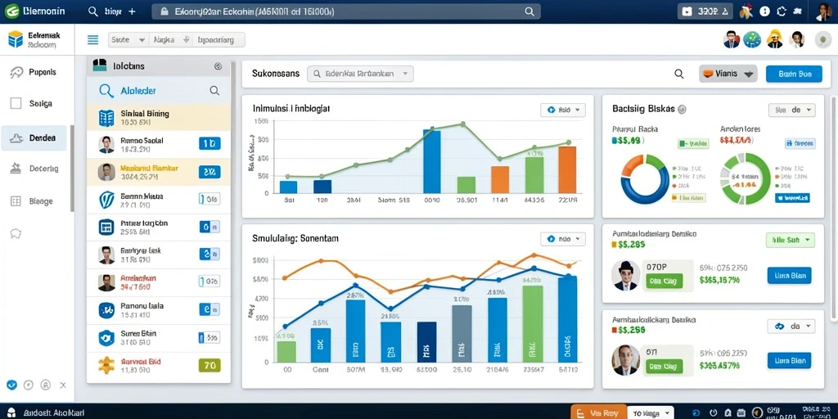Expand the Vianis dropdown
The height and width of the screenshot is (419, 838).
(728, 74)
